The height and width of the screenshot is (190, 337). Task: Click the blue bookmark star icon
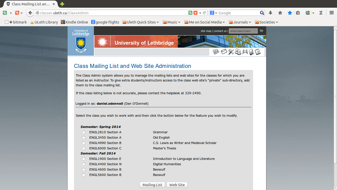click(x=290, y=13)
